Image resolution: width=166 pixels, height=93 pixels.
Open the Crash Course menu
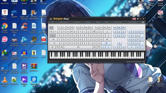click(x=132, y=22)
